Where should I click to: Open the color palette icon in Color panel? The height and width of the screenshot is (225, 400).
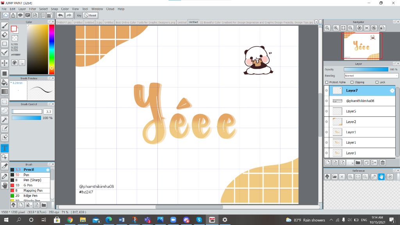(x=14, y=62)
